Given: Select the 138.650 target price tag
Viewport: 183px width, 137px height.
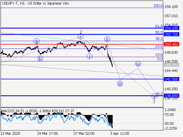Looking at the screenshot, I should [172, 96].
